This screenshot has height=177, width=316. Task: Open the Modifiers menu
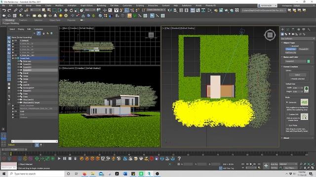59,5
